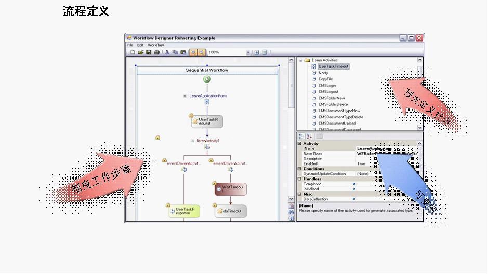
Task: Select the UserTaskResponse activity node
Action: tap(184, 211)
